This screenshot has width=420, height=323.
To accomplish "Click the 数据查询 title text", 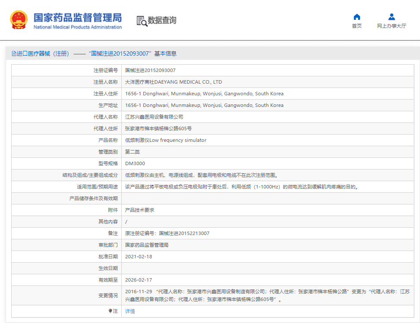I will pos(162,20).
